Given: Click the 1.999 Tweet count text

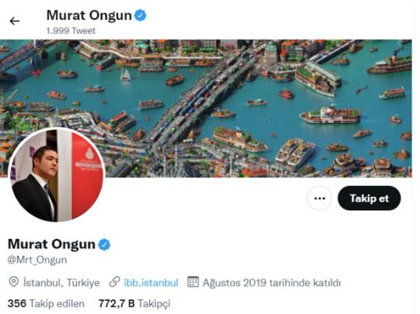Looking at the screenshot, I should pyautogui.click(x=71, y=31).
